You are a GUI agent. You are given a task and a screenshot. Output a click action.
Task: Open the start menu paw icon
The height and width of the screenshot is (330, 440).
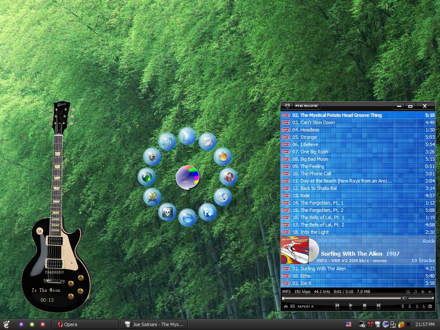[x=6, y=324]
